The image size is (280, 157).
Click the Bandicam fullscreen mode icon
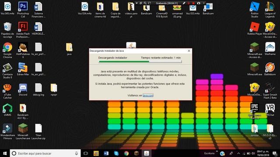pos(150,3)
